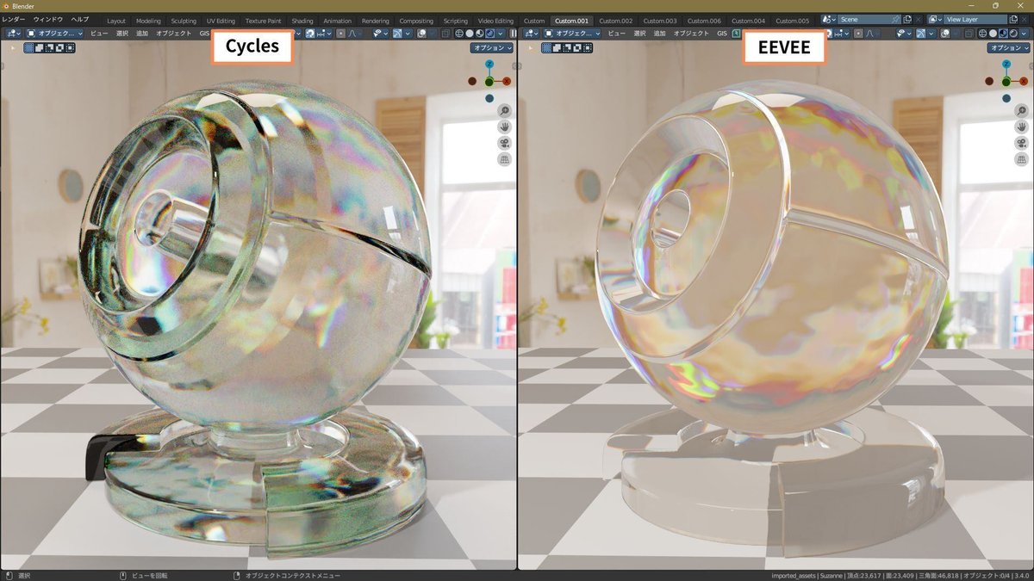The height and width of the screenshot is (581, 1034).
Task: Open the ヘルプ menu
Action: click(x=79, y=19)
